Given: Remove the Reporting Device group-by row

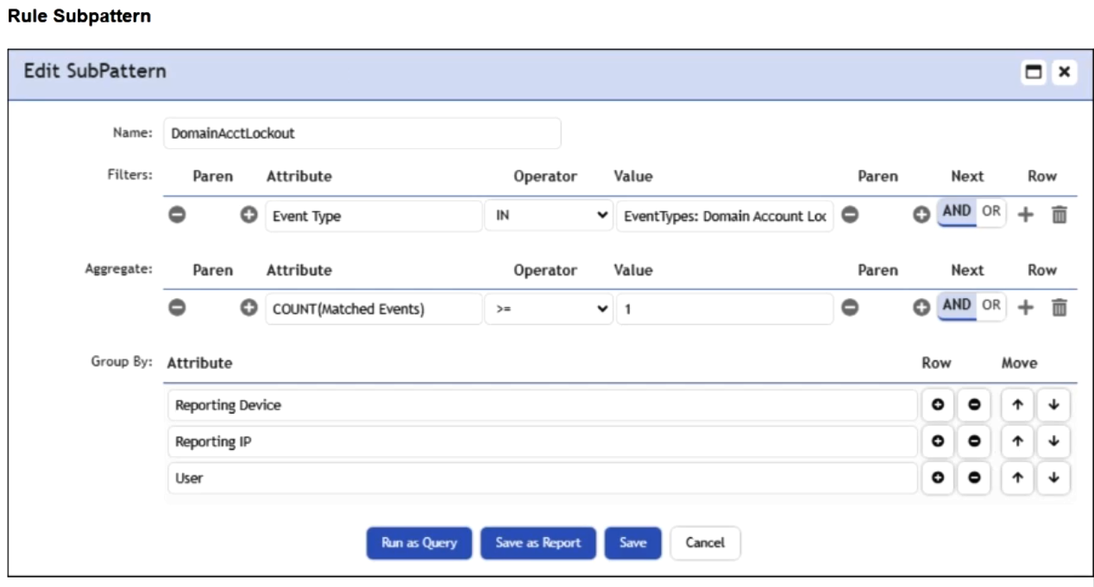Looking at the screenshot, I should [x=974, y=405].
